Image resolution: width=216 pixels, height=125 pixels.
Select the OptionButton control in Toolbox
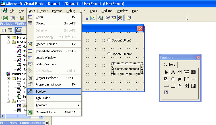[173, 79]
